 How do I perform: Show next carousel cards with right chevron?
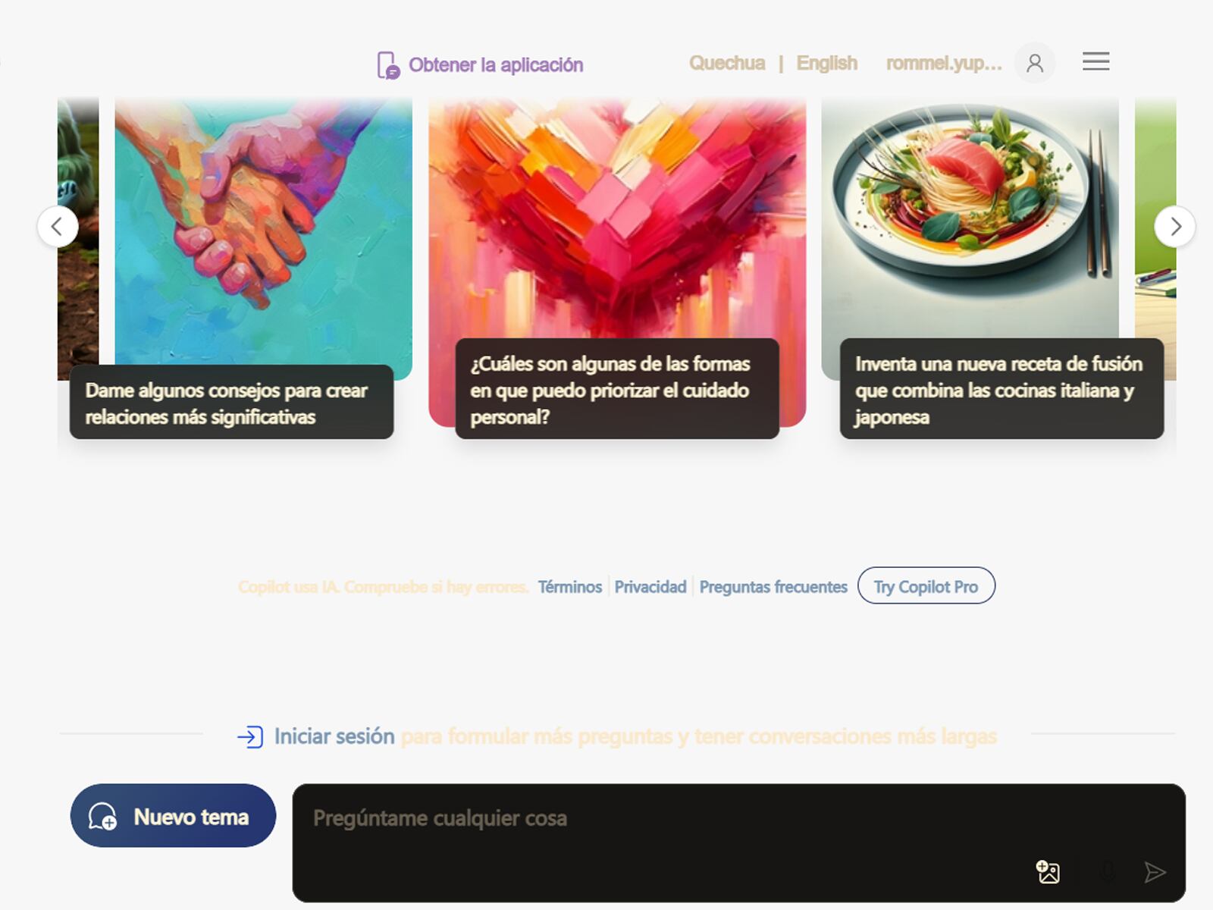pos(1174,226)
